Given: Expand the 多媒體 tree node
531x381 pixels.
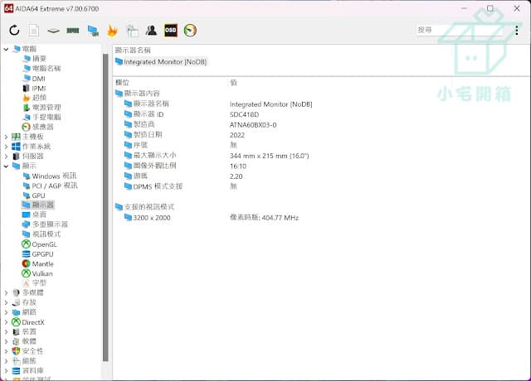Looking at the screenshot, I should pyautogui.click(x=6, y=292).
